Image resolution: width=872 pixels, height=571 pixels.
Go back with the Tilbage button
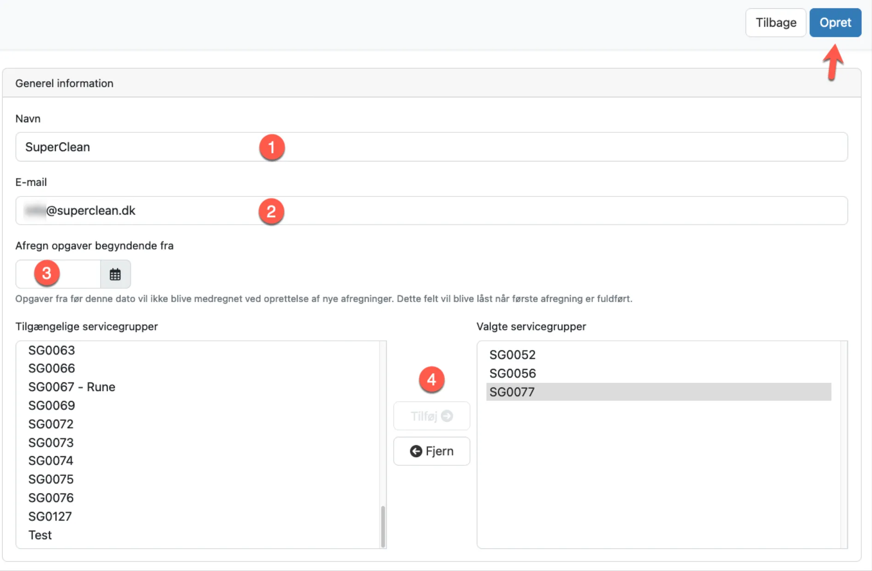pyautogui.click(x=775, y=23)
